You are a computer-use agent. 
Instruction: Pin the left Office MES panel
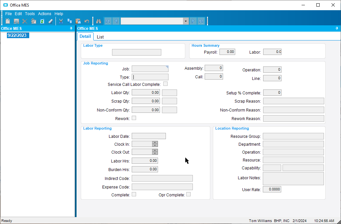(71, 29)
